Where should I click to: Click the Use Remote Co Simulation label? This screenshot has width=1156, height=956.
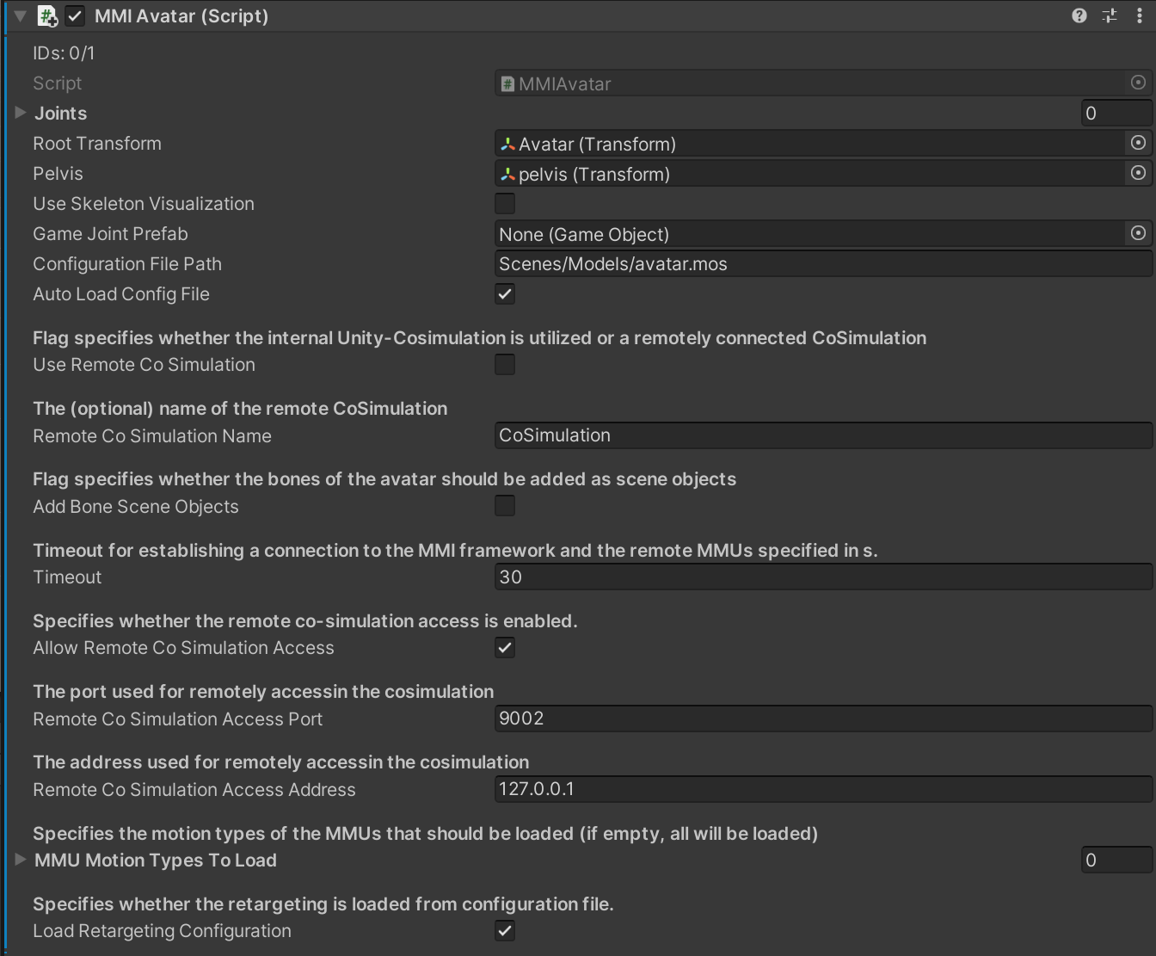pyautogui.click(x=144, y=364)
